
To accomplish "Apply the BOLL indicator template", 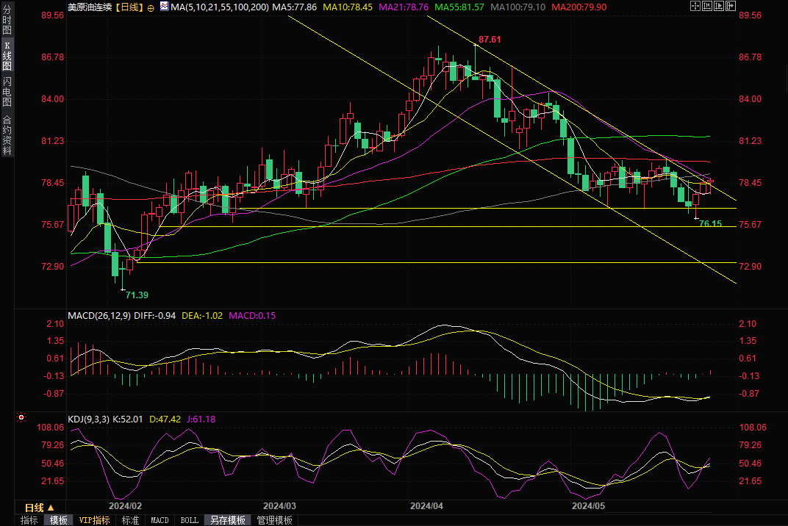I will pos(189,520).
